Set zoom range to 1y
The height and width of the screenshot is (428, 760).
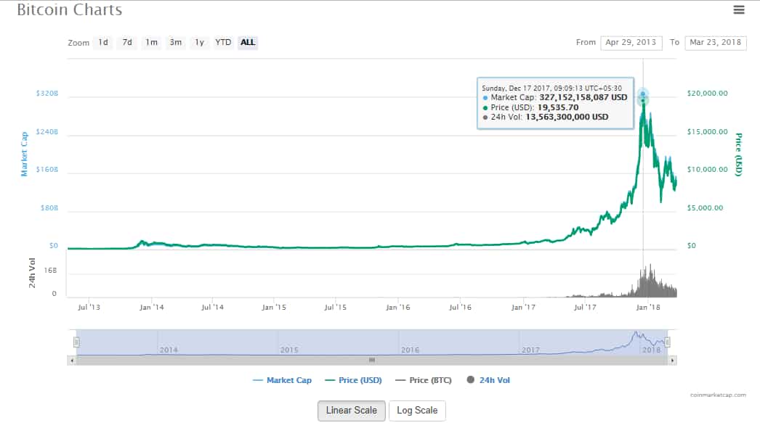[199, 43]
